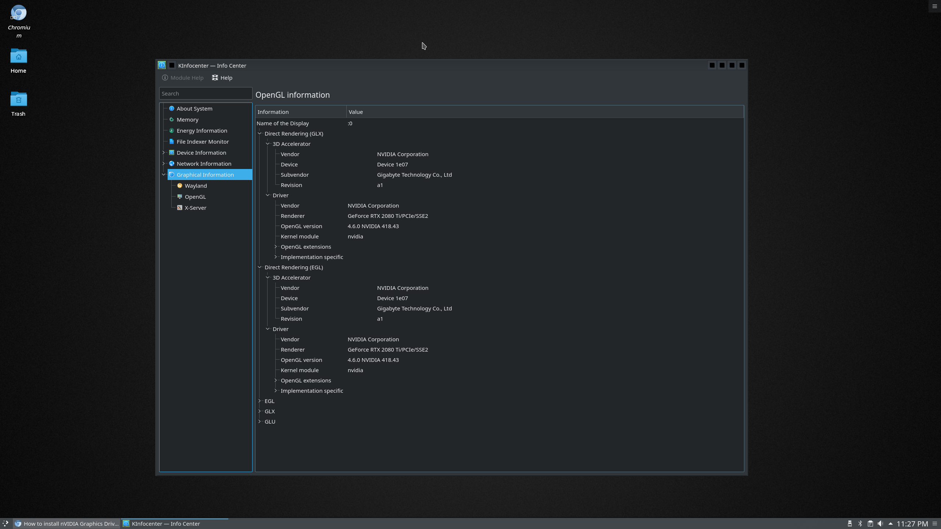The width and height of the screenshot is (941, 529).
Task: Open the Energy Information module
Action: click(201, 130)
